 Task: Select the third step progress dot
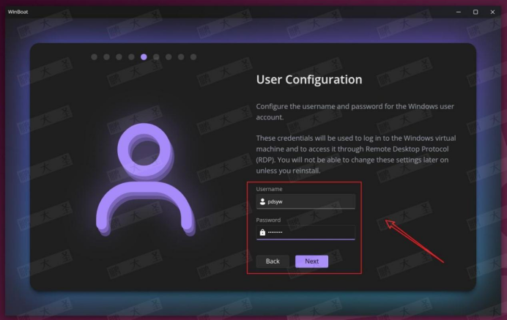point(119,57)
